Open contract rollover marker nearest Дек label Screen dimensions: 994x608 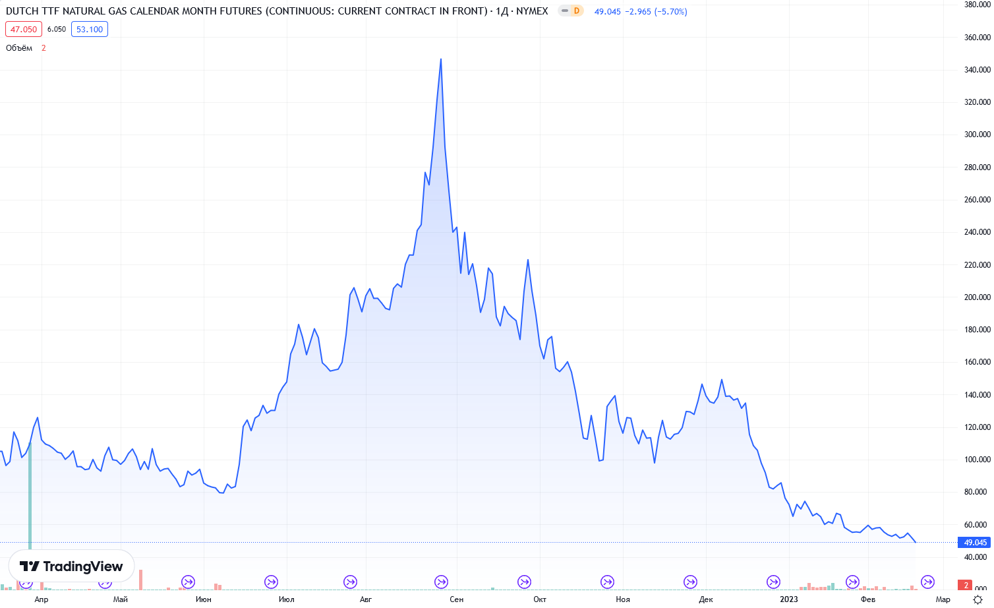coord(691,582)
